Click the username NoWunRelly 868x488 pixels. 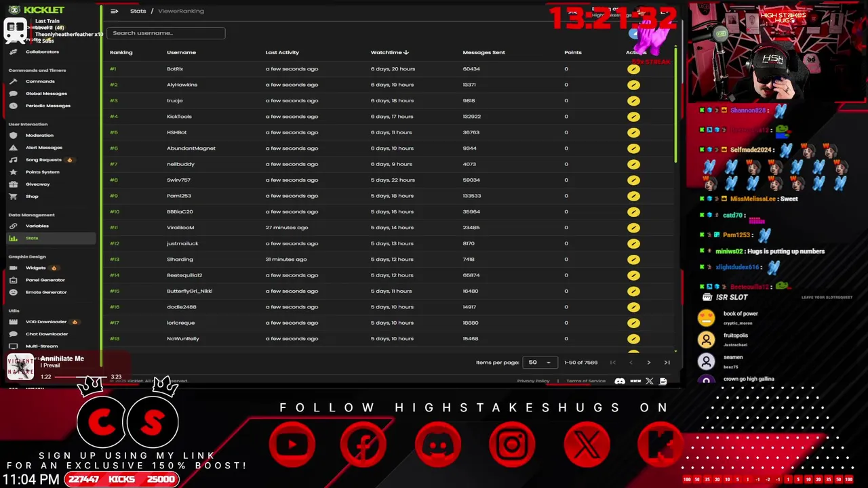pyautogui.click(x=183, y=338)
